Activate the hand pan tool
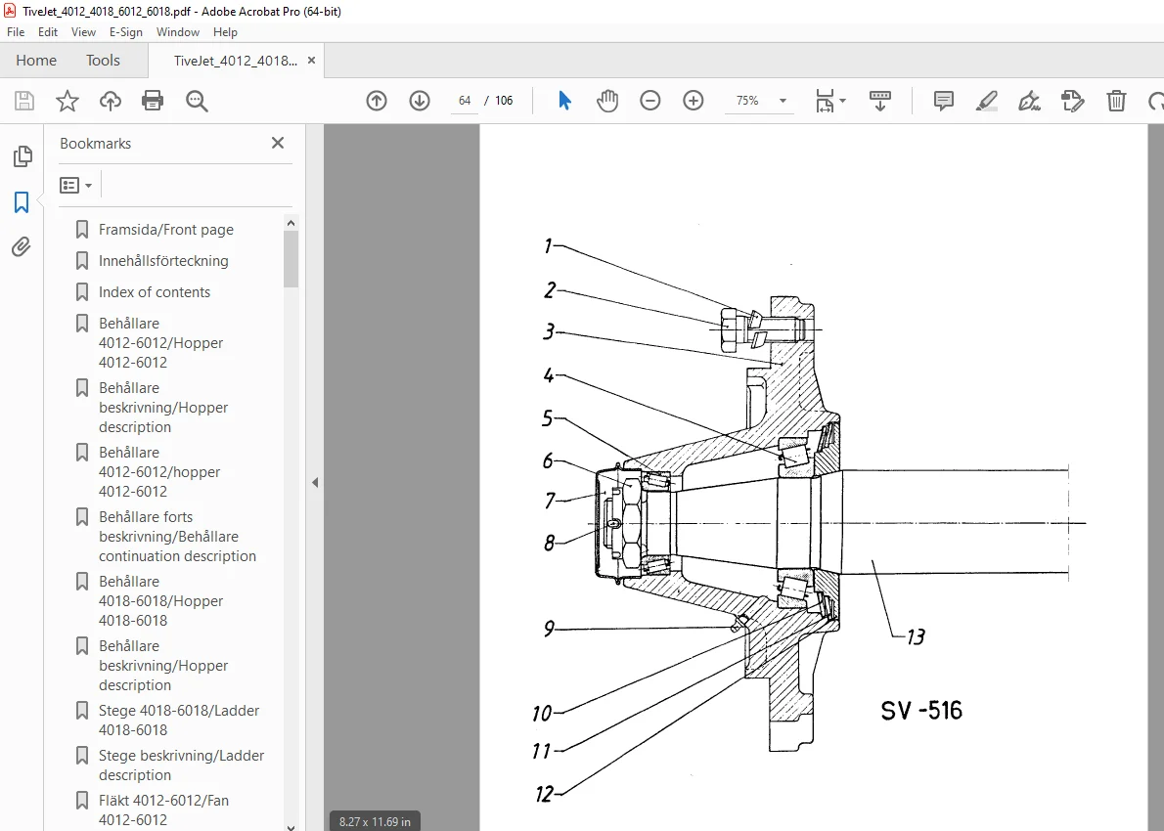Viewport: 1164px width, 831px height. point(607,101)
